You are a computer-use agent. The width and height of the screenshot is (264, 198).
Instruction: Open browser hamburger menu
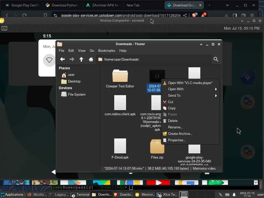(252, 15)
